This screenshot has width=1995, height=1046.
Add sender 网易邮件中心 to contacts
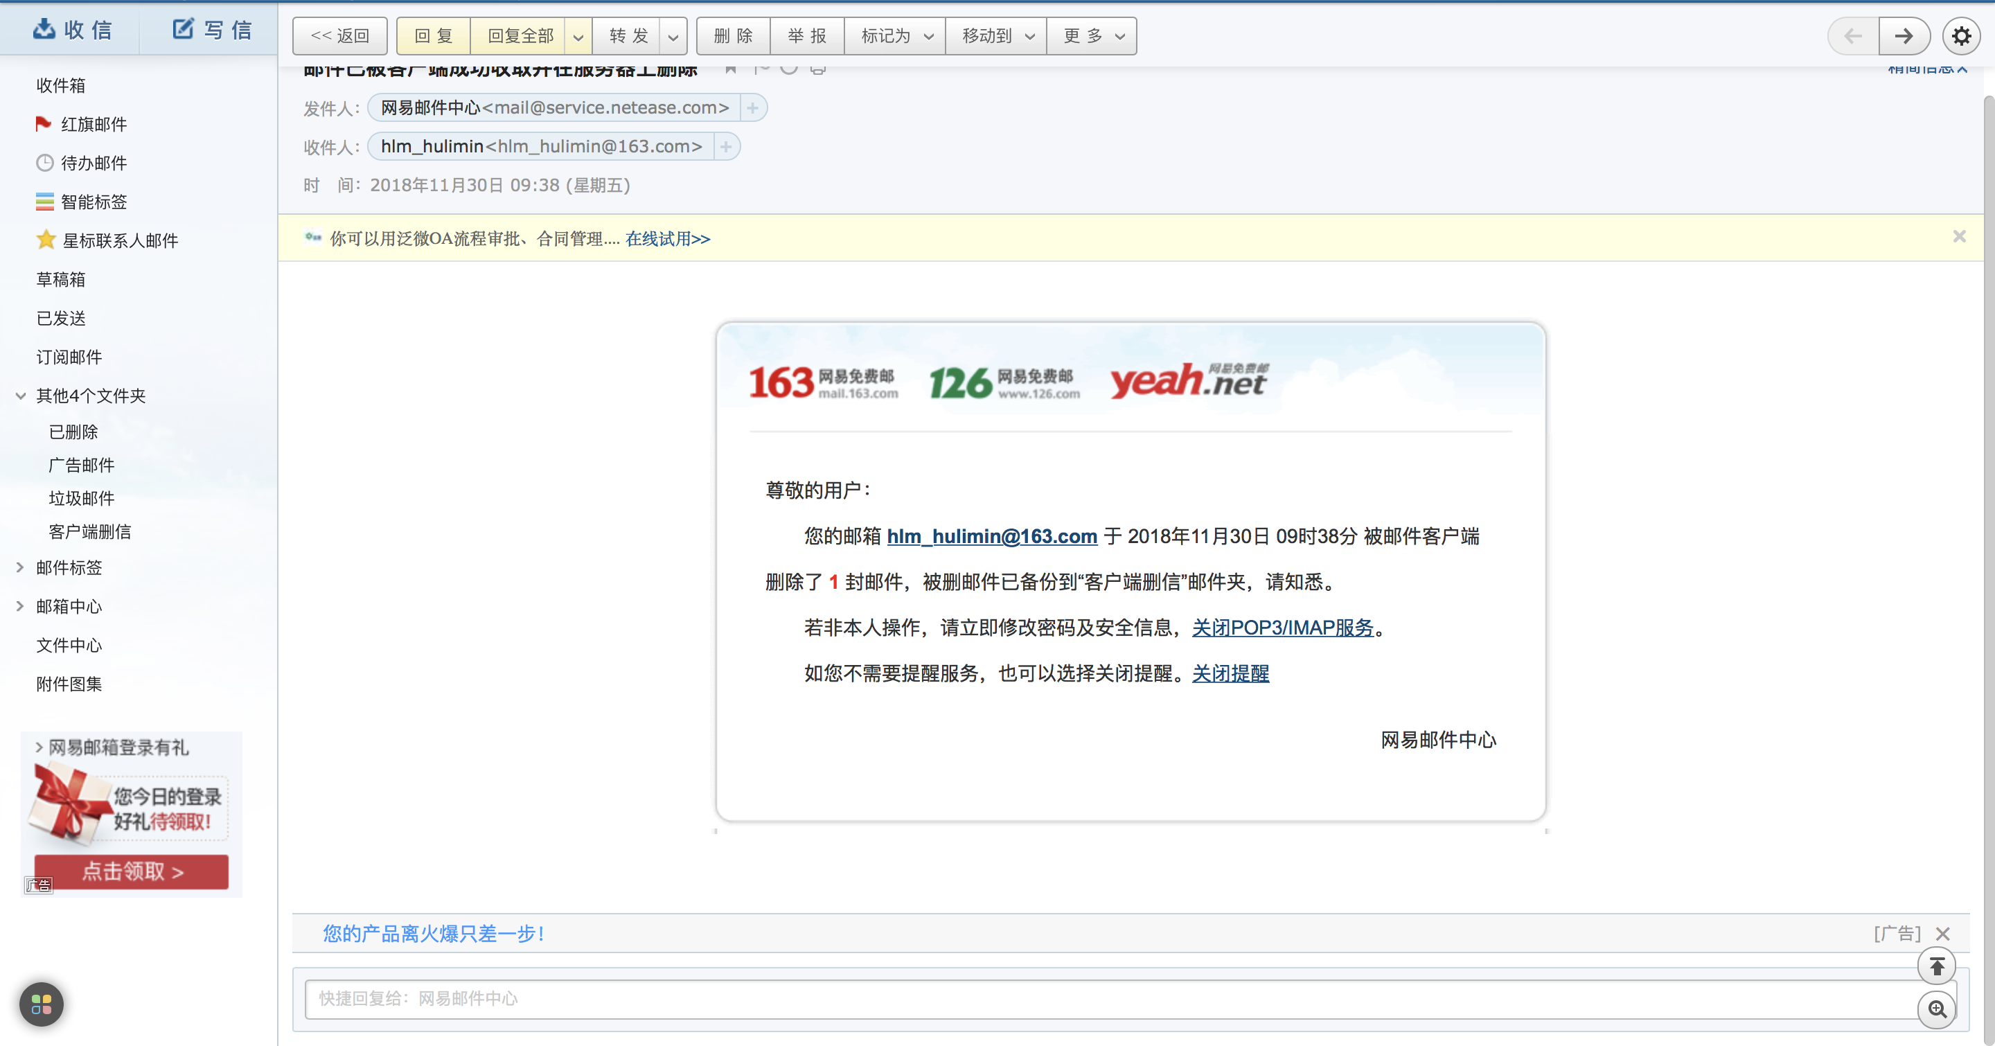(752, 107)
